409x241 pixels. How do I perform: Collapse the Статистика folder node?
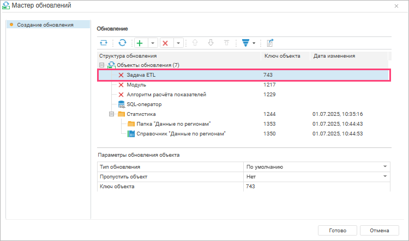click(112, 114)
